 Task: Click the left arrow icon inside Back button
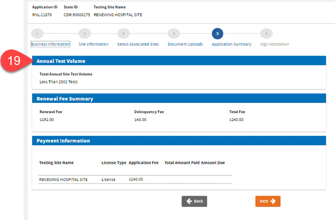pyautogui.click(x=189, y=201)
